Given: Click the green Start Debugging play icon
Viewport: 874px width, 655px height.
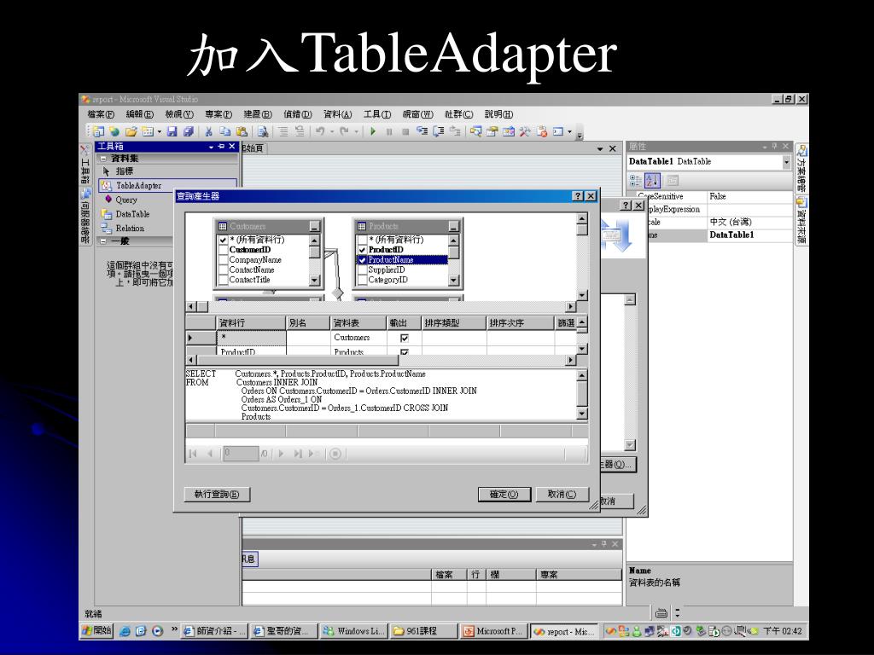Looking at the screenshot, I should (x=373, y=131).
